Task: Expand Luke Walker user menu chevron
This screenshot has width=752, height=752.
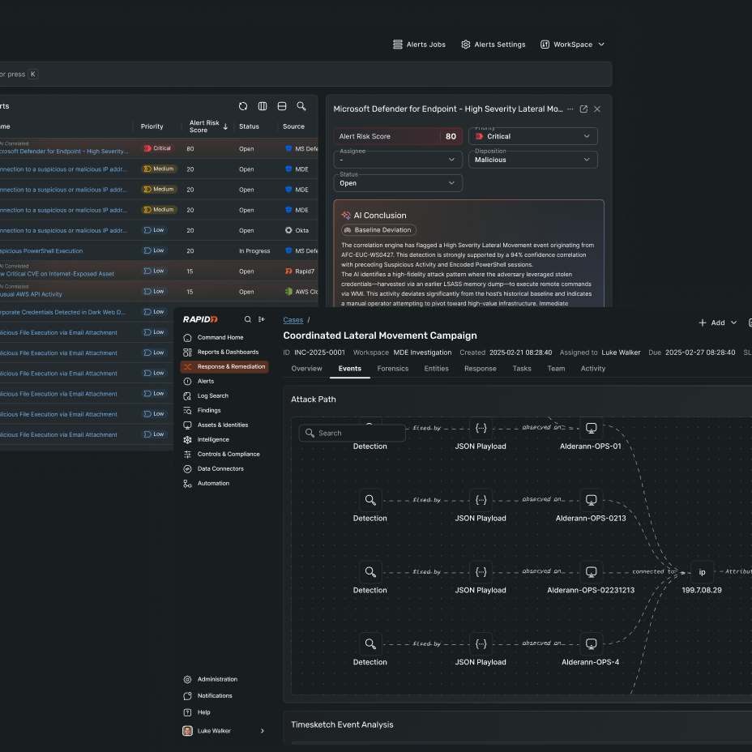Action: (263, 731)
